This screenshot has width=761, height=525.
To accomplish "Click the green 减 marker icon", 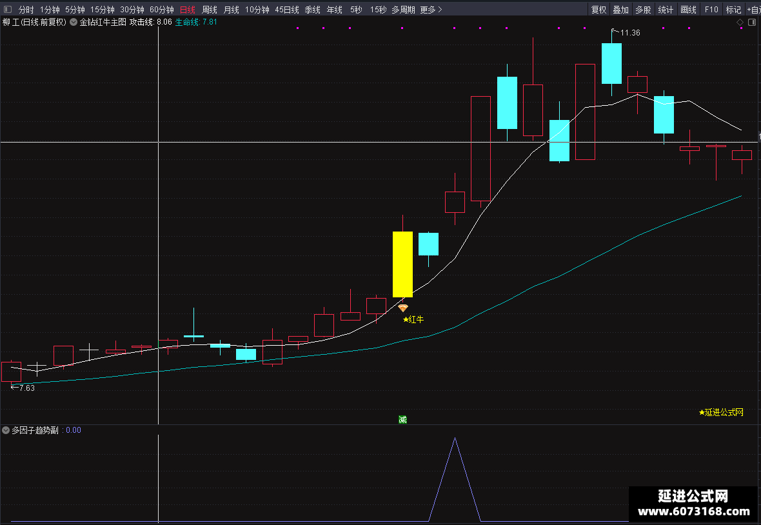I will point(402,420).
